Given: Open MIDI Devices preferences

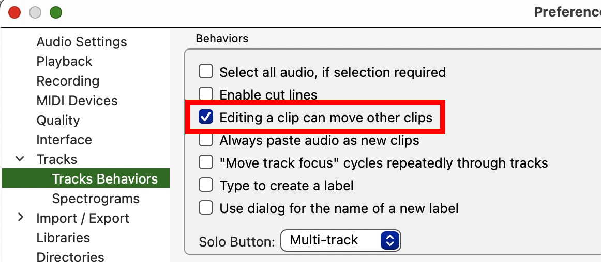Looking at the screenshot, I should tap(77, 101).
